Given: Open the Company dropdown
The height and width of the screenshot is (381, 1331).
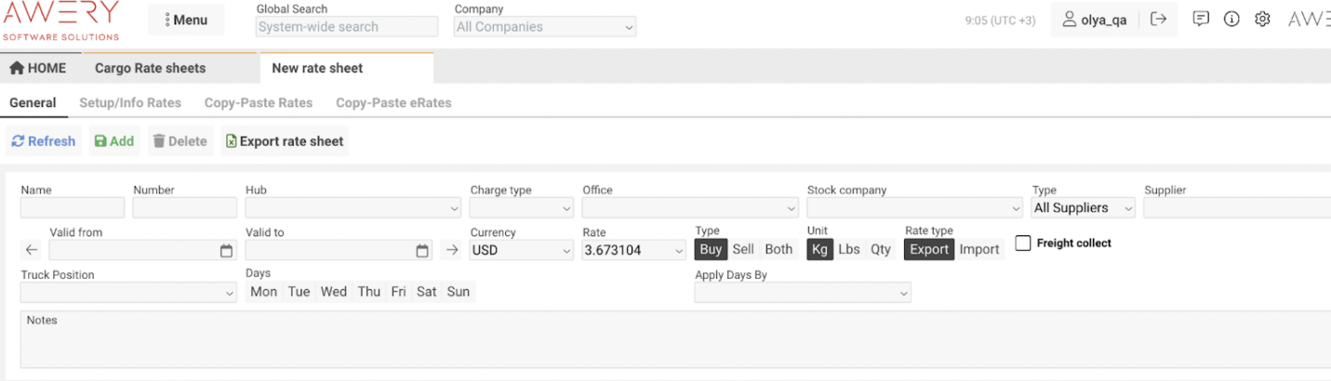Looking at the screenshot, I should 545,27.
